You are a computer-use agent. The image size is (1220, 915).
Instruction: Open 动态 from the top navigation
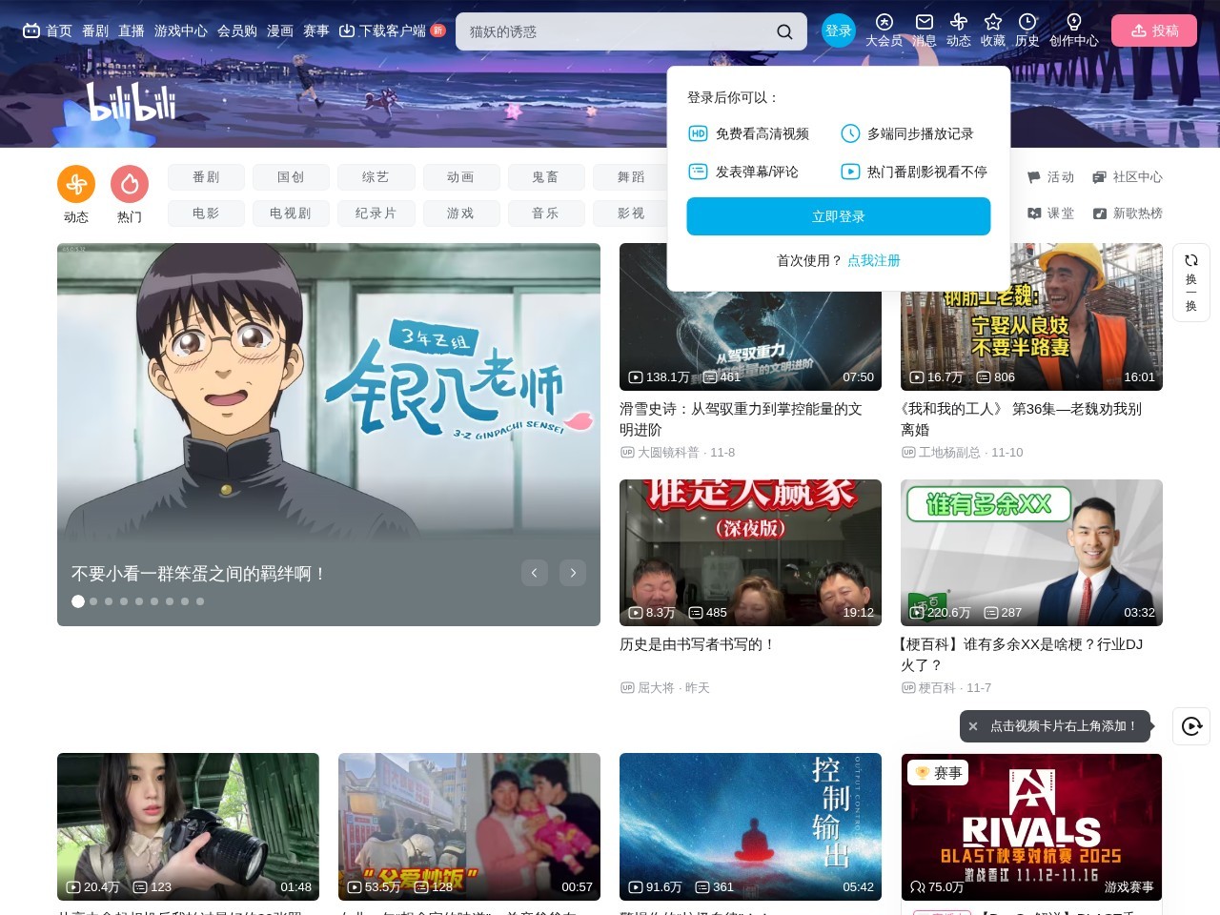[958, 30]
